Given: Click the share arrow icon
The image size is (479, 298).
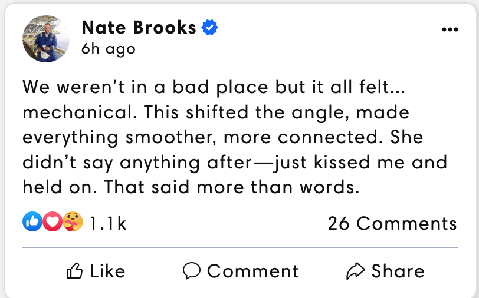Looking at the screenshot, I should coord(355,271).
